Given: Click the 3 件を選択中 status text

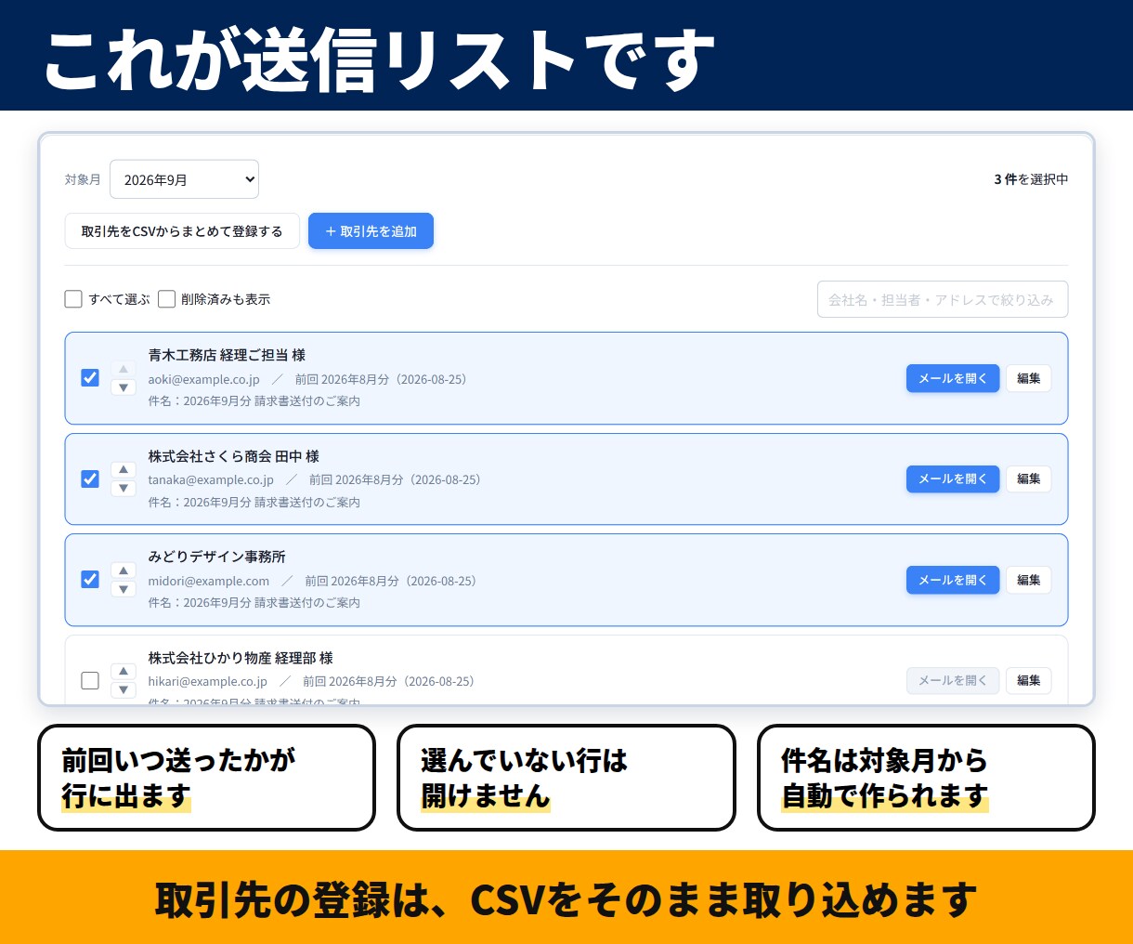Looking at the screenshot, I should point(1031,179).
